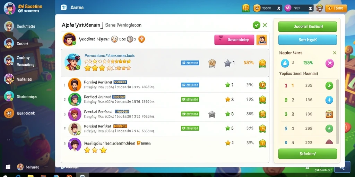Click the green round avatar in the 79% row

75,99
